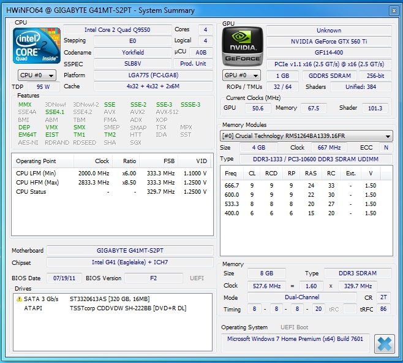
Task: Click the DDR3-1333 / PC3-10600 type field
Action: pos(316,159)
